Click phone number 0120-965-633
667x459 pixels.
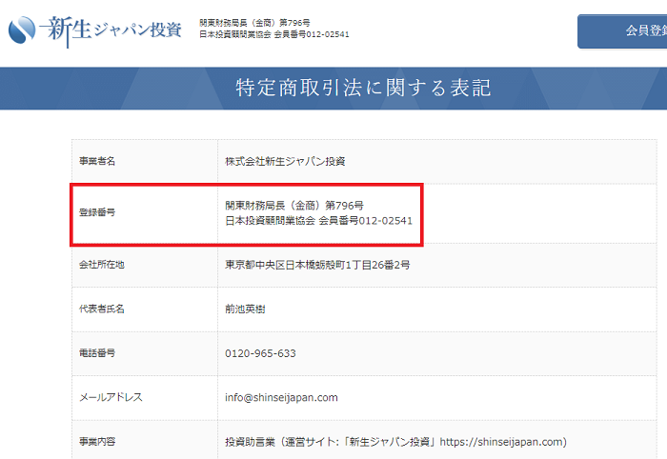click(x=260, y=353)
